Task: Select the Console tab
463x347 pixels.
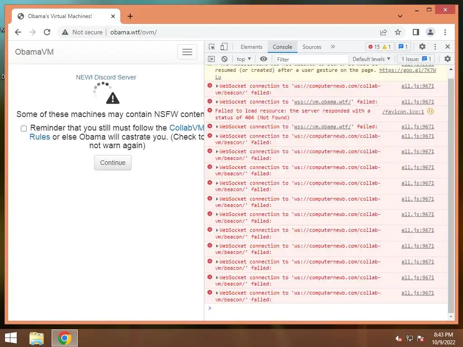Action: pyautogui.click(x=282, y=47)
